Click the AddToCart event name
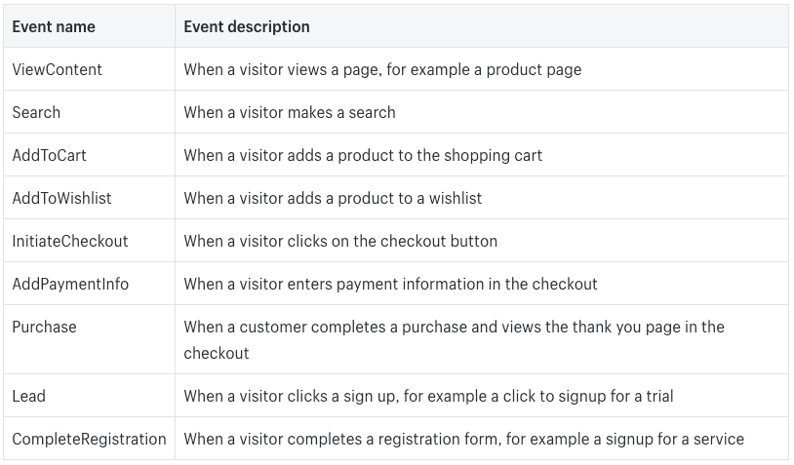794x465 pixels. (49, 155)
